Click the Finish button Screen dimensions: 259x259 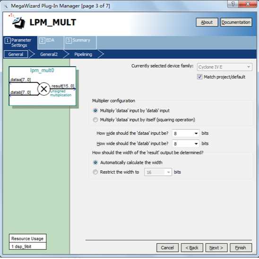[x=241, y=248]
